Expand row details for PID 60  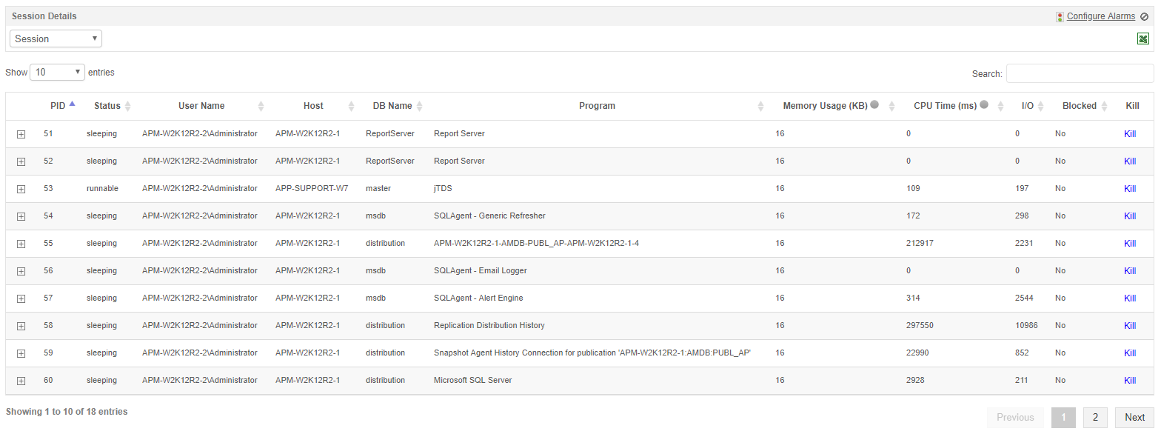coord(21,381)
